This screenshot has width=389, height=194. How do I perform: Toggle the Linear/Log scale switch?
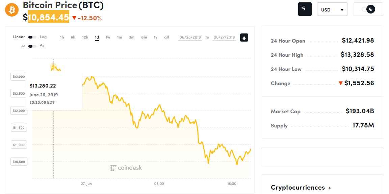32,37
